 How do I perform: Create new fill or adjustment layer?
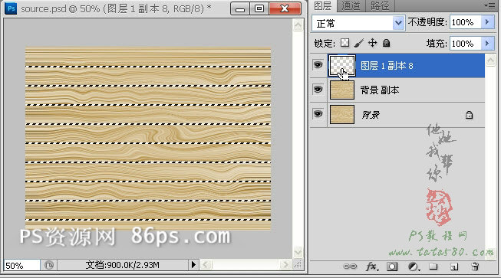[x=414, y=267]
